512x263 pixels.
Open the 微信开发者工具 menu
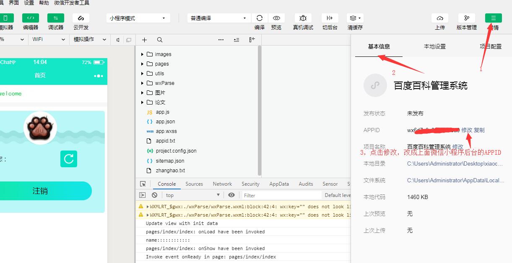[x=72, y=3]
